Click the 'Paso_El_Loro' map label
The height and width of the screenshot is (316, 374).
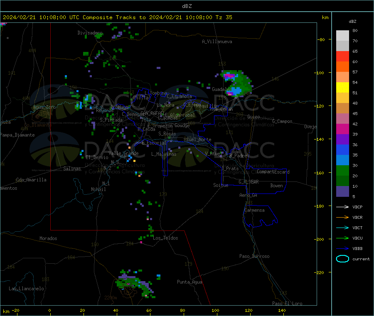point(287,304)
